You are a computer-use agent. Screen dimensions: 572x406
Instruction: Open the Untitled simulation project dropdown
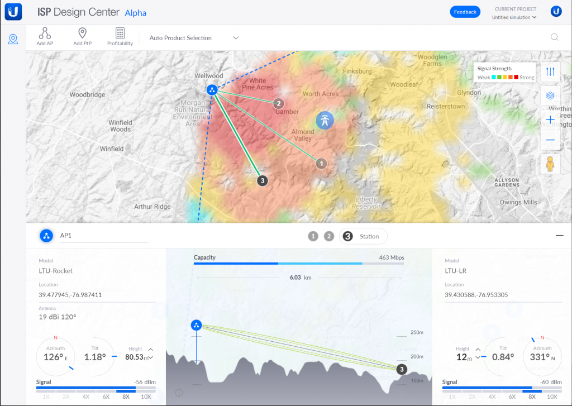[514, 17]
